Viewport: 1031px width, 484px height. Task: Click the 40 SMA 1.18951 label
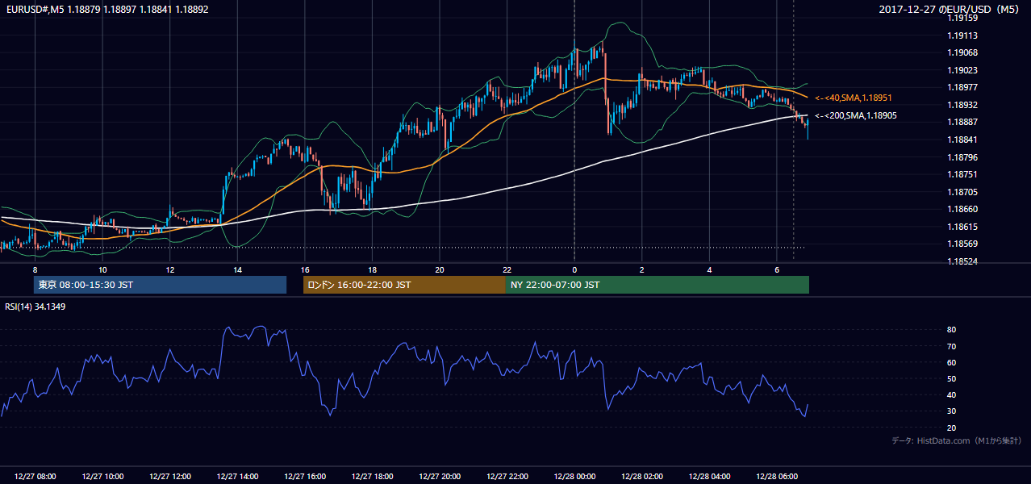tap(853, 98)
